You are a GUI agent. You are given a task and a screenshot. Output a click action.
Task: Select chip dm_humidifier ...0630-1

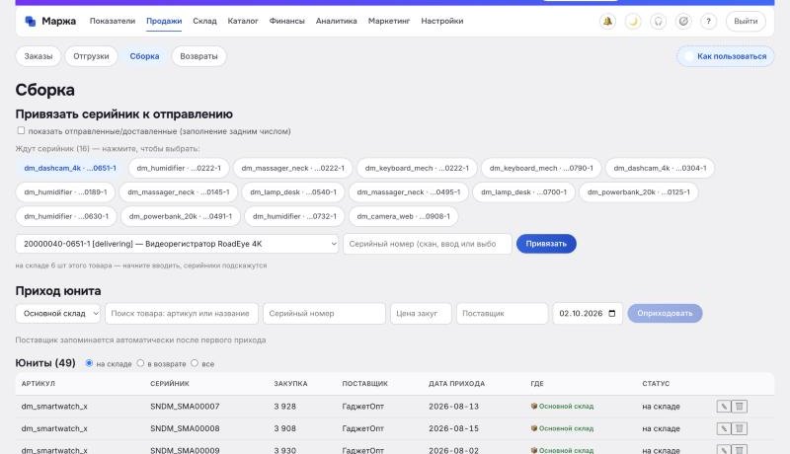pyautogui.click(x=66, y=216)
